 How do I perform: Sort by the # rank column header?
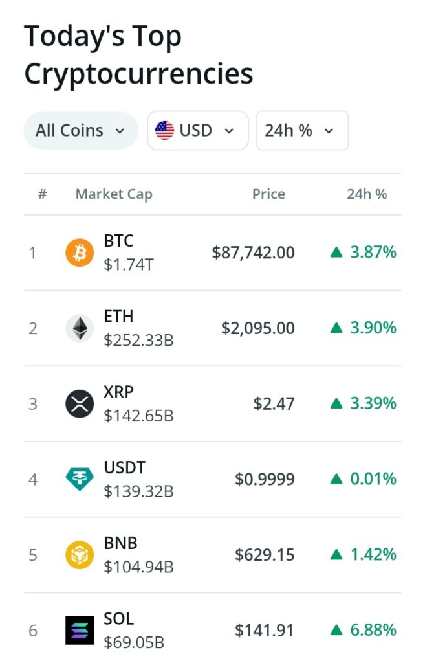(x=42, y=194)
